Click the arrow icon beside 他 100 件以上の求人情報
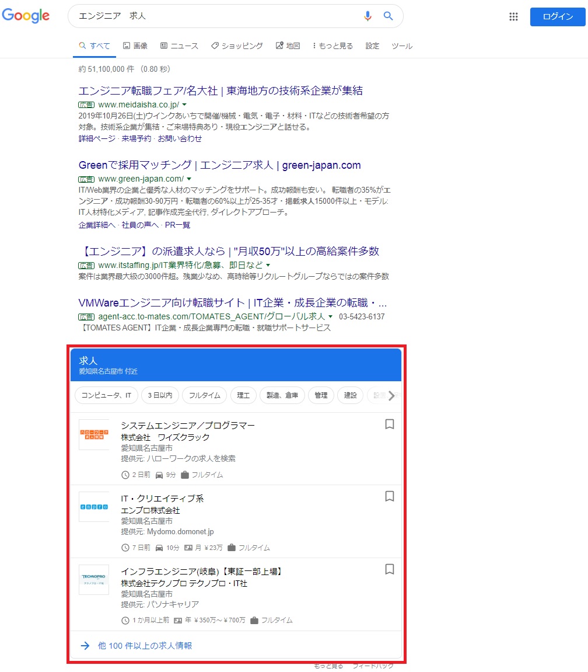Viewport: 588px width, 672px height. point(85,645)
